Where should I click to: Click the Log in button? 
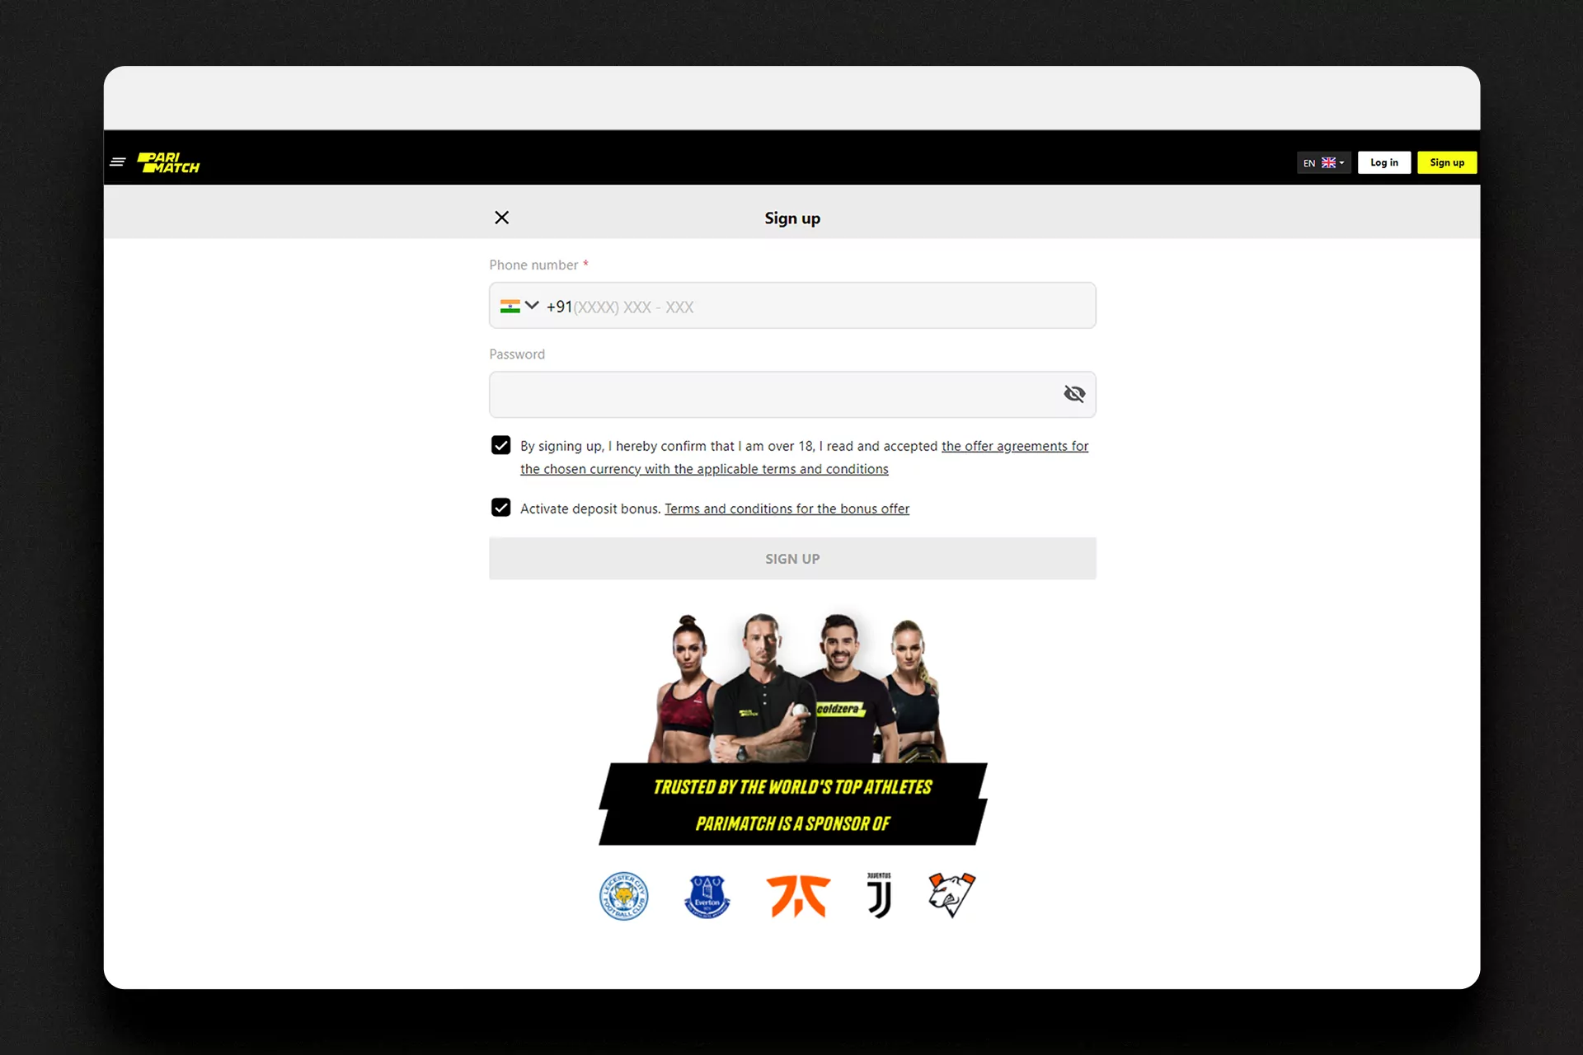1384,162
